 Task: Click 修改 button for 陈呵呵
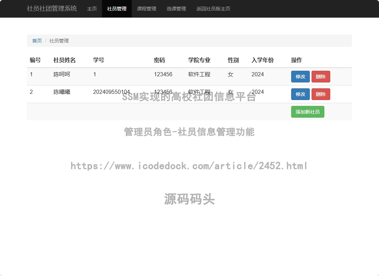point(300,77)
